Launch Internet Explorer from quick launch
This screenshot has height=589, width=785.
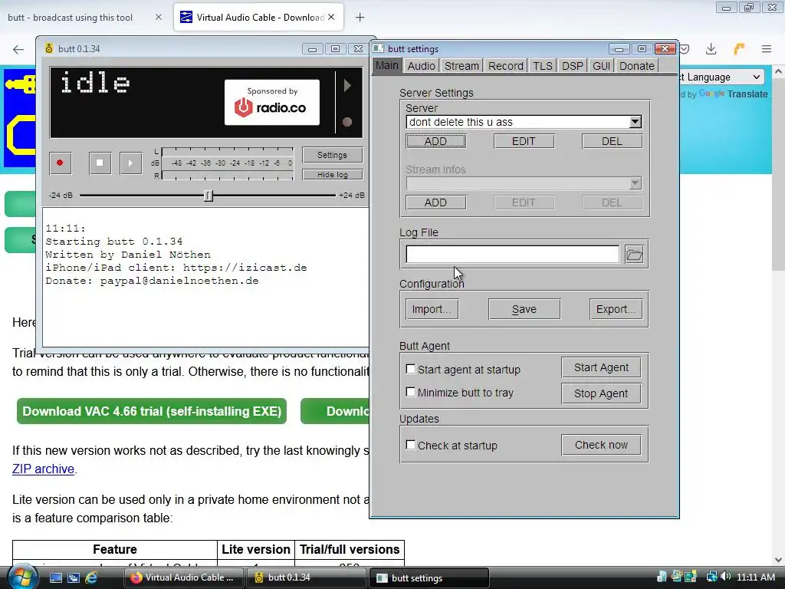pyautogui.click(x=91, y=577)
